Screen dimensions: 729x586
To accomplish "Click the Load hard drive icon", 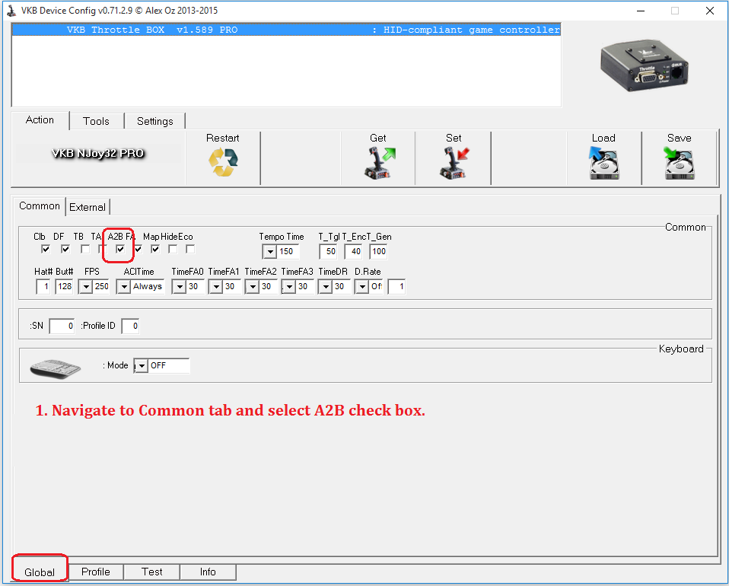I will (x=603, y=163).
